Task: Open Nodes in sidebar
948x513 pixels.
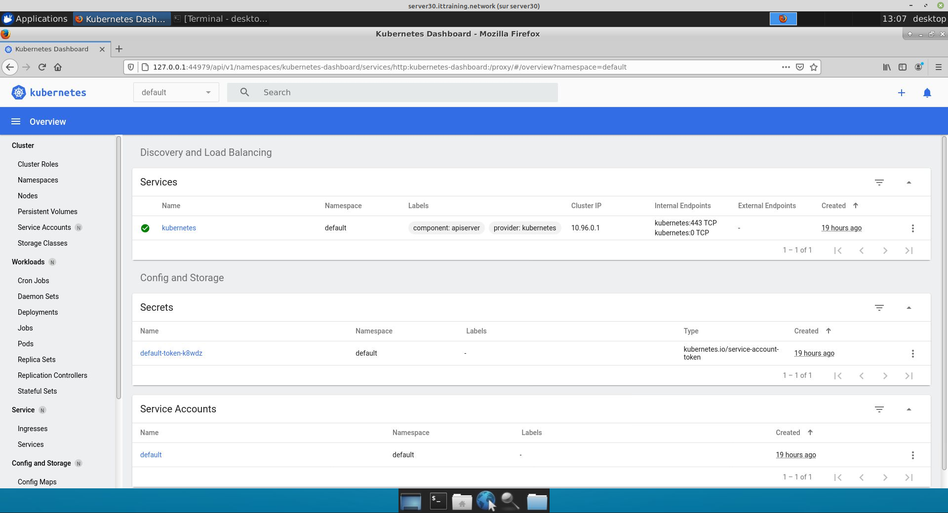Action: (x=28, y=196)
